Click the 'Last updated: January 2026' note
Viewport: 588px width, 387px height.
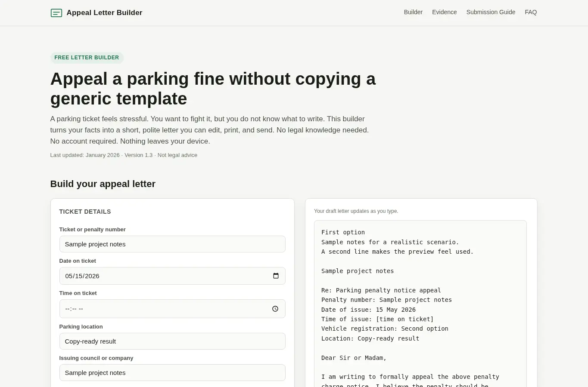(x=85, y=155)
